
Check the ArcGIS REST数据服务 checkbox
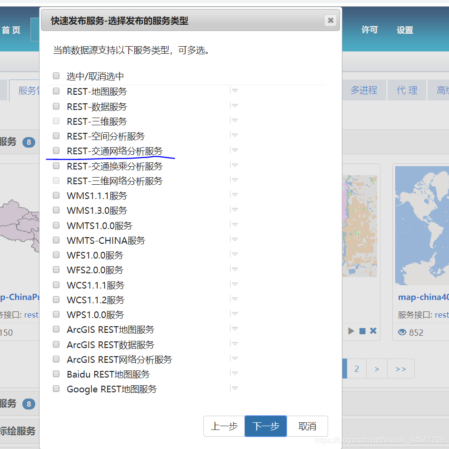point(56,344)
